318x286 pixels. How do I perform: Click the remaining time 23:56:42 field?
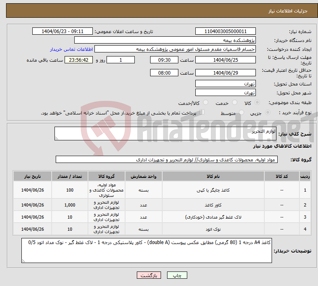tap(79, 60)
